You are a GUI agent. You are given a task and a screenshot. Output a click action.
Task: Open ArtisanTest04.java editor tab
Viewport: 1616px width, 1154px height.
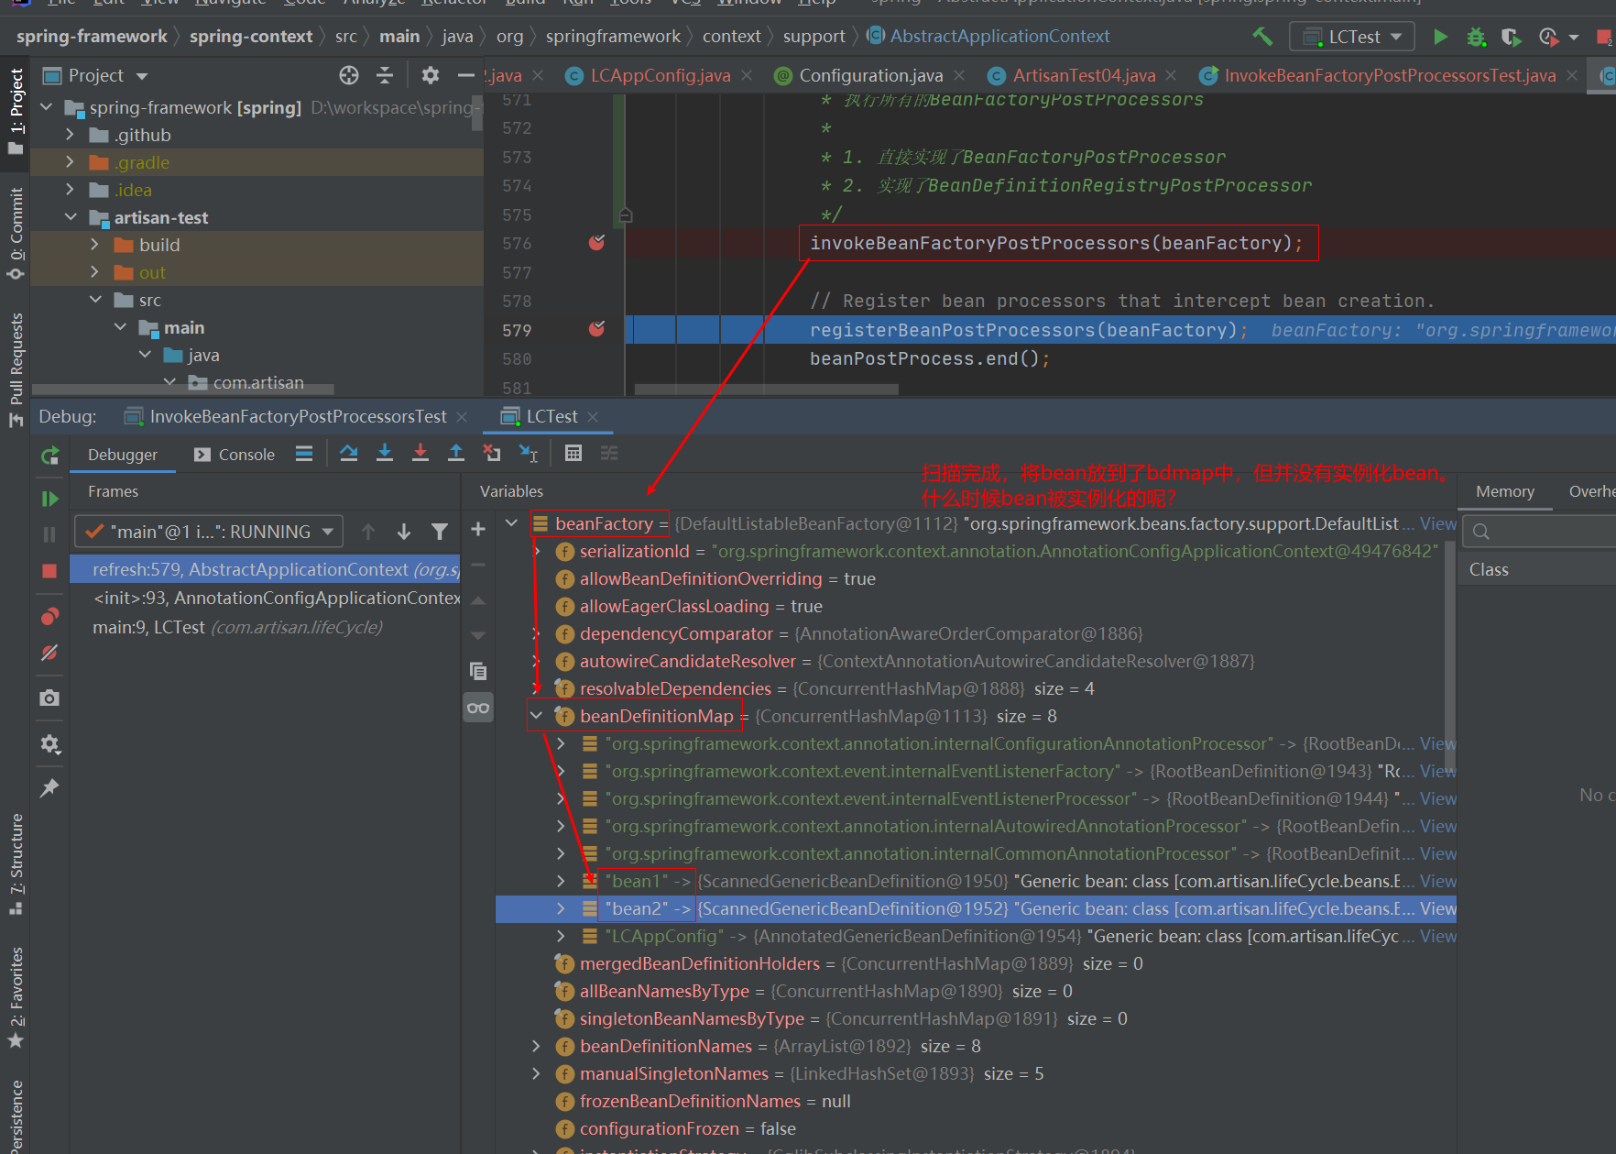[x=1084, y=75]
